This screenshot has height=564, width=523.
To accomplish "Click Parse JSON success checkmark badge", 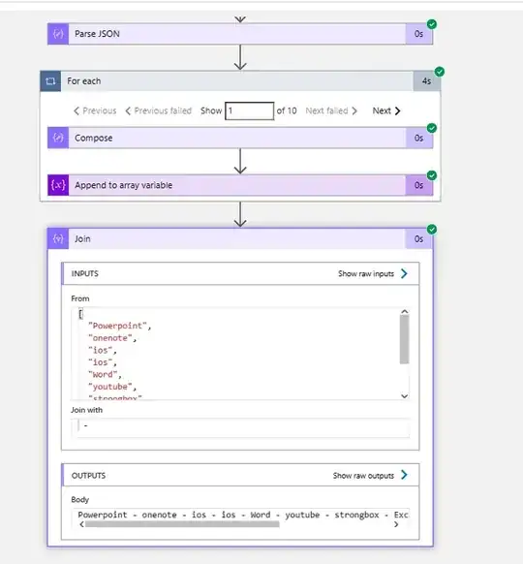I will [x=432, y=24].
